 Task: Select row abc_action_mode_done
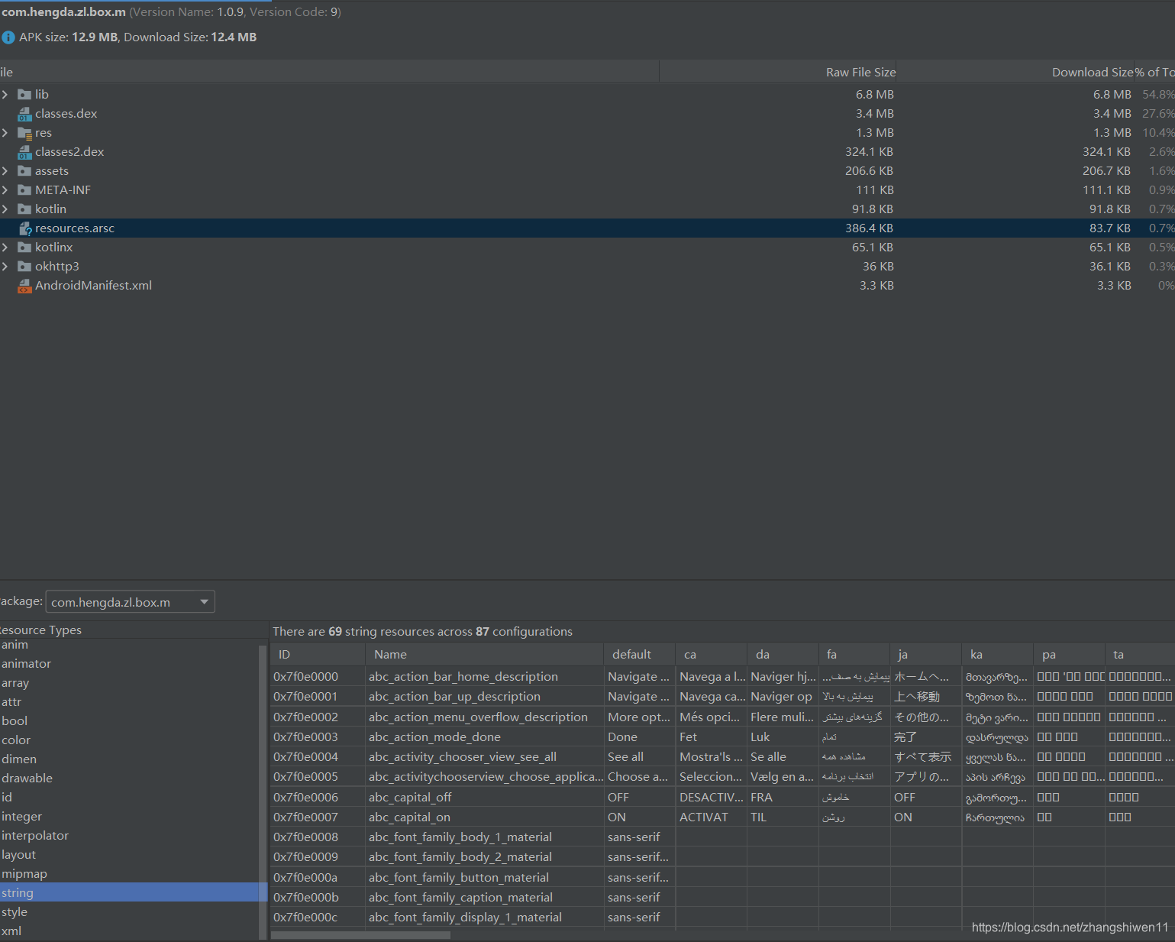pos(722,737)
